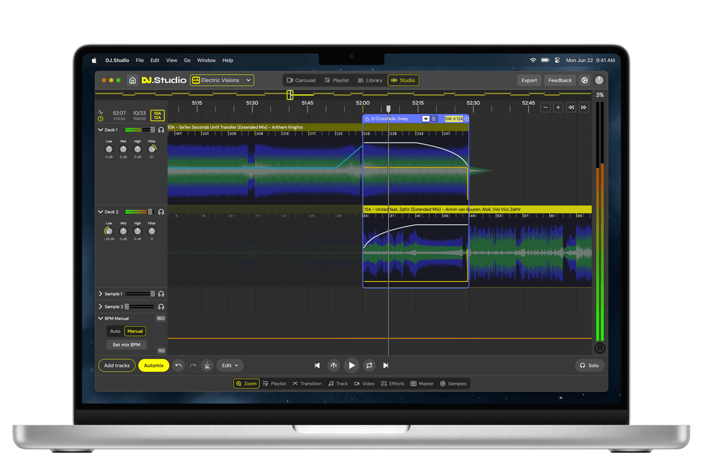This screenshot has width=703, height=457.
Task: Toggle the Solo button
Action: click(590, 366)
